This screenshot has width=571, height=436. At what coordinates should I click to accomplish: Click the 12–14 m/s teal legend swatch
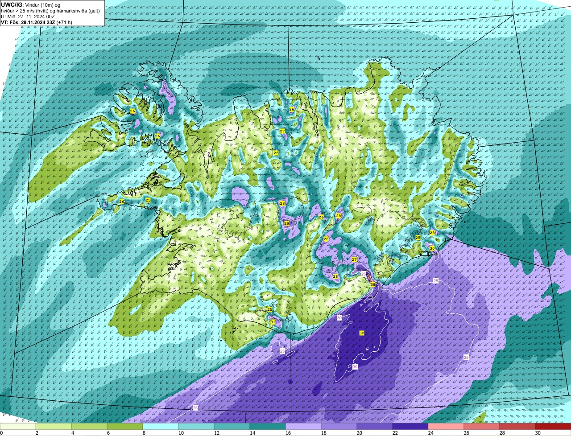[x=232, y=427]
